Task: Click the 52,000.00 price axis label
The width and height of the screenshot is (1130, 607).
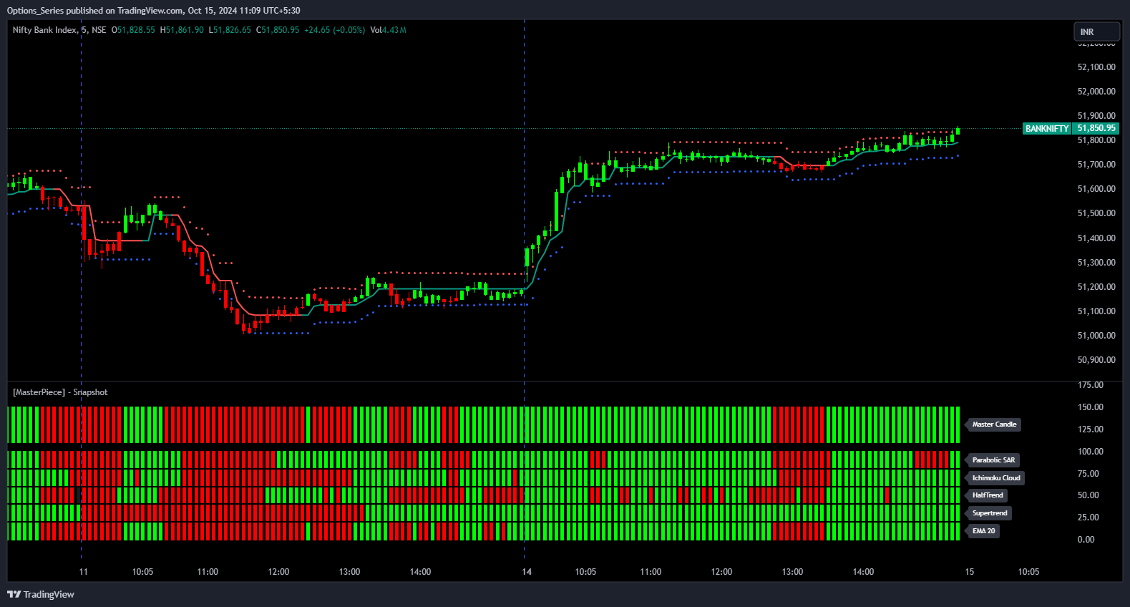Action: [x=1096, y=92]
